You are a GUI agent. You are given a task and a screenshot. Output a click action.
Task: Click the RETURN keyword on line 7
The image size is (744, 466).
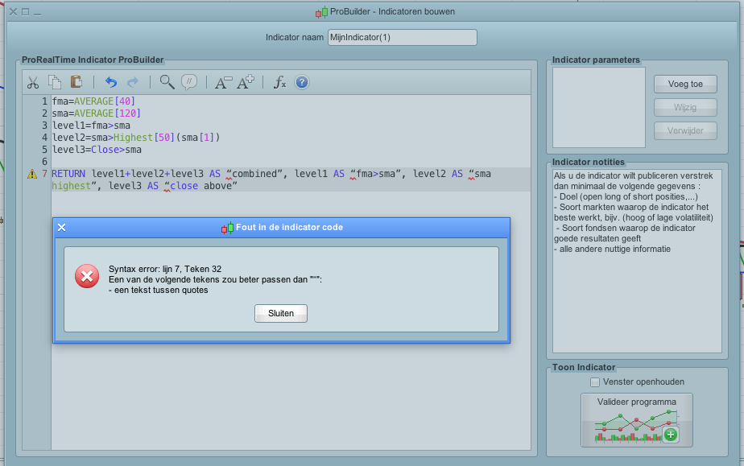[x=68, y=174]
